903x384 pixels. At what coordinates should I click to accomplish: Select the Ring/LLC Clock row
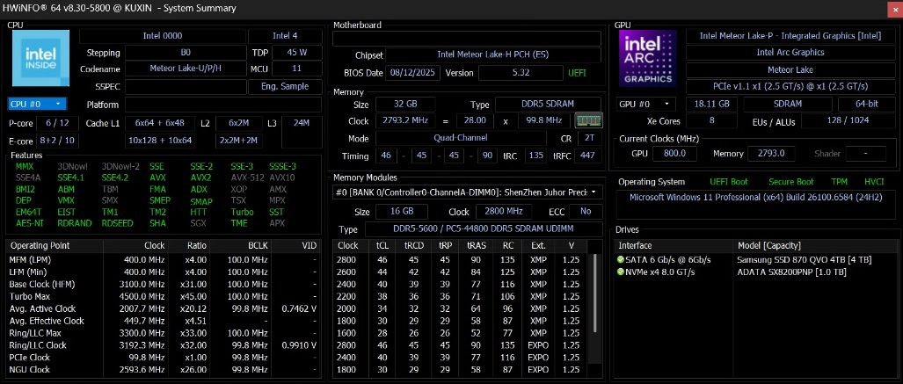coord(163,345)
